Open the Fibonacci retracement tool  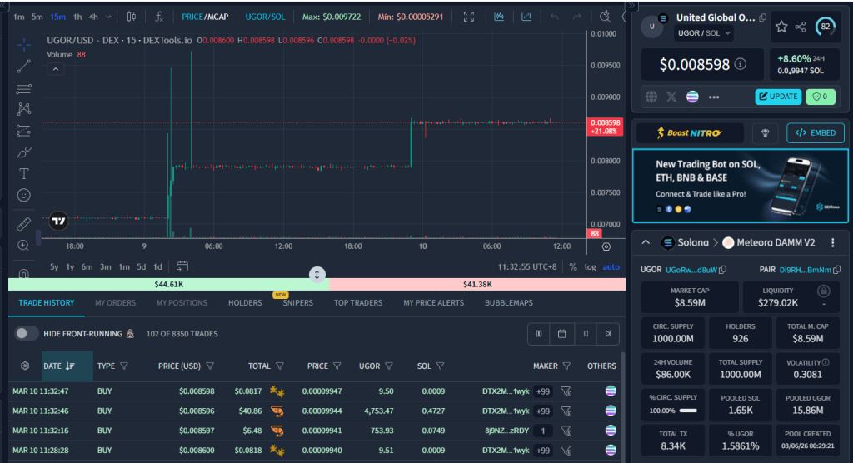pos(24,87)
